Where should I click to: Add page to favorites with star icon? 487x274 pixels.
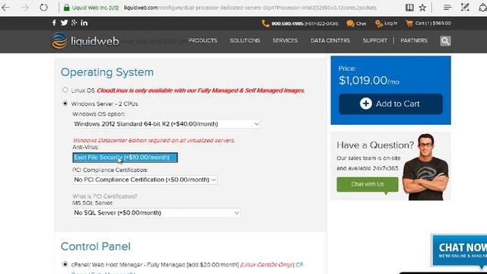coord(422,8)
